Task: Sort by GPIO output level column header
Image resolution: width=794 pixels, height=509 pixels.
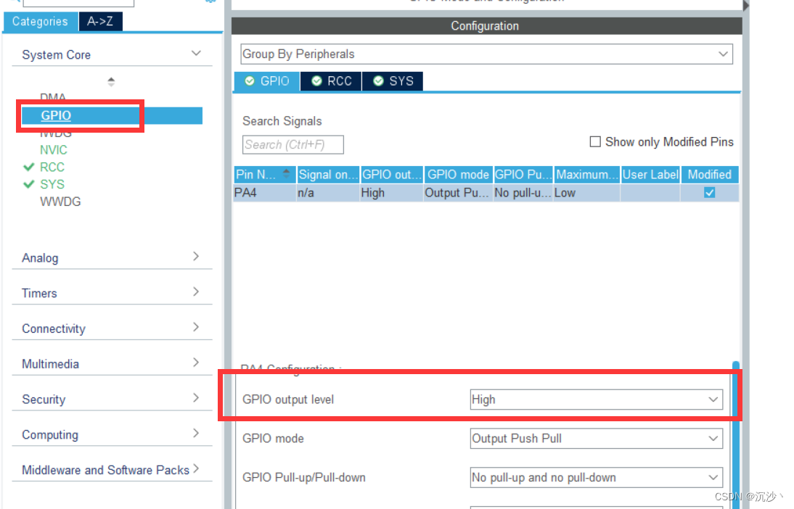Action: [x=392, y=175]
